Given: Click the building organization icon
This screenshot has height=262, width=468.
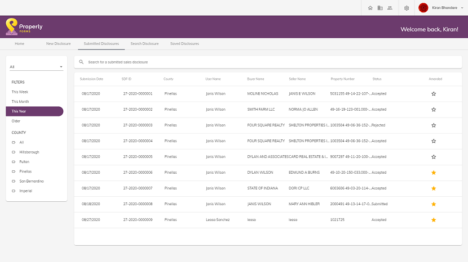Looking at the screenshot, I should [x=380, y=8].
